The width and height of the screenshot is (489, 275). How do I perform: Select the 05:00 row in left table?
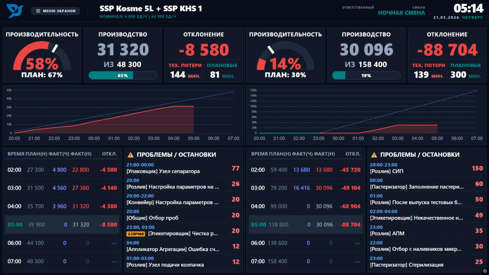63,225
